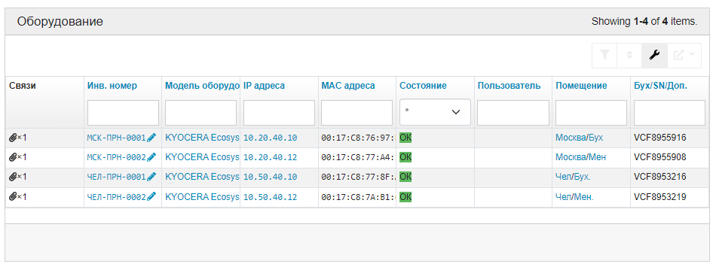Click edit pencil next to ЧЕЛ-ПРН-0001
The height and width of the screenshot is (273, 713).
pyautogui.click(x=151, y=177)
